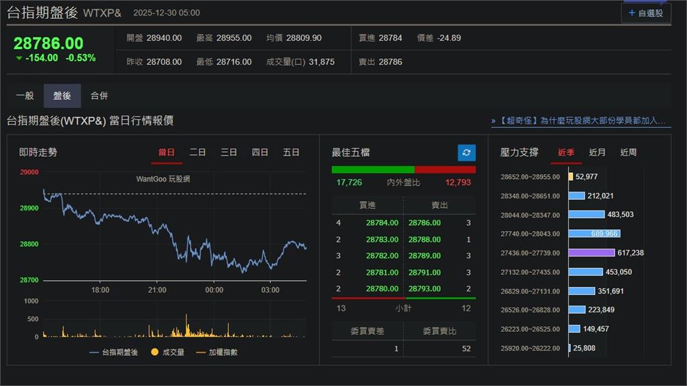Switch to the 一般 tab
Viewport: 687px width, 386px height.
(25, 95)
